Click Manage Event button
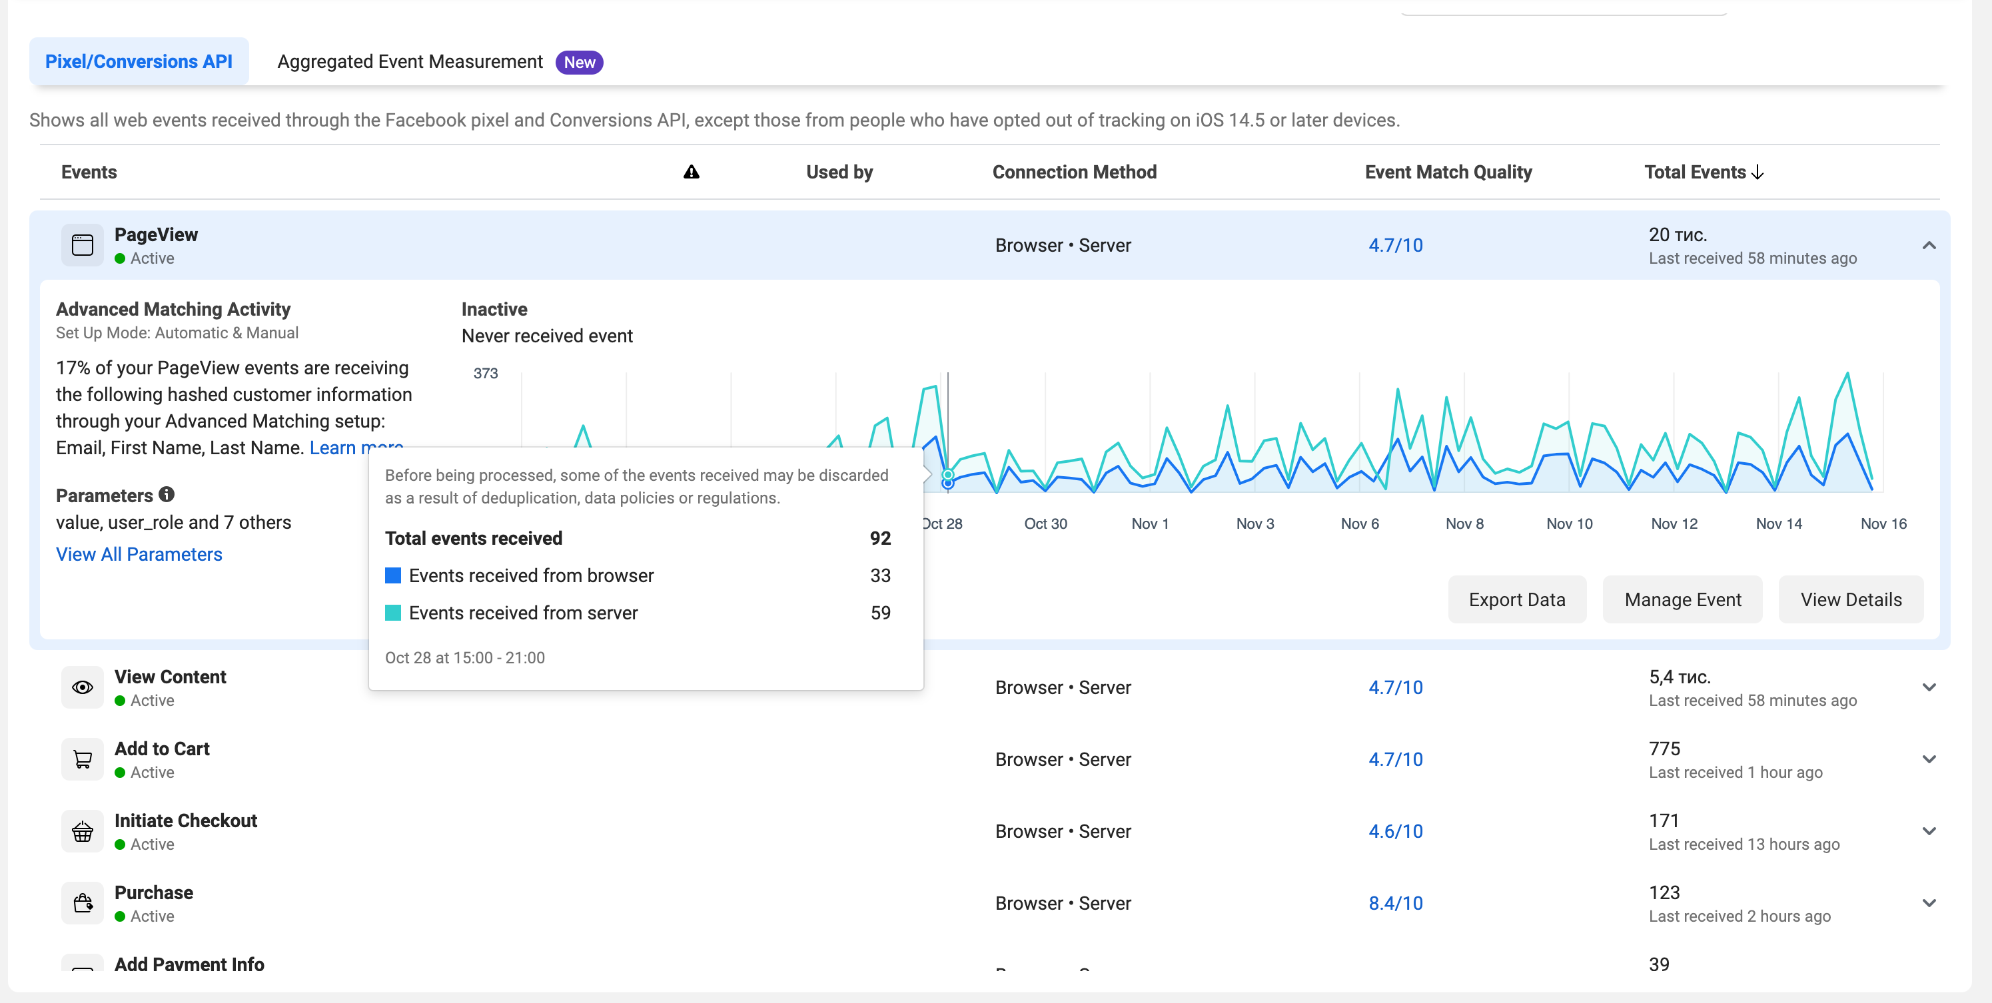This screenshot has width=1992, height=1003. click(1683, 599)
